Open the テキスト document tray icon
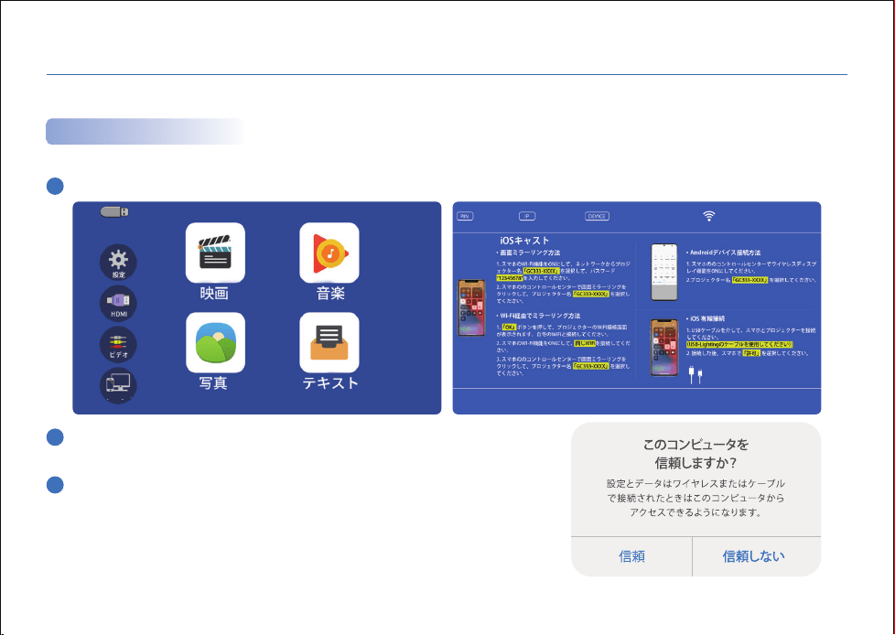This screenshot has height=635, width=895. 329,342
